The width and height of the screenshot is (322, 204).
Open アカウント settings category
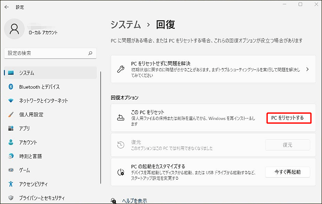[x=50, y=142]
